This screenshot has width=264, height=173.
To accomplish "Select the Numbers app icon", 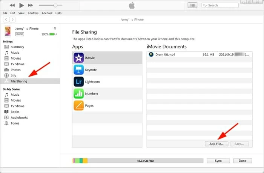I will pos(78,93).
